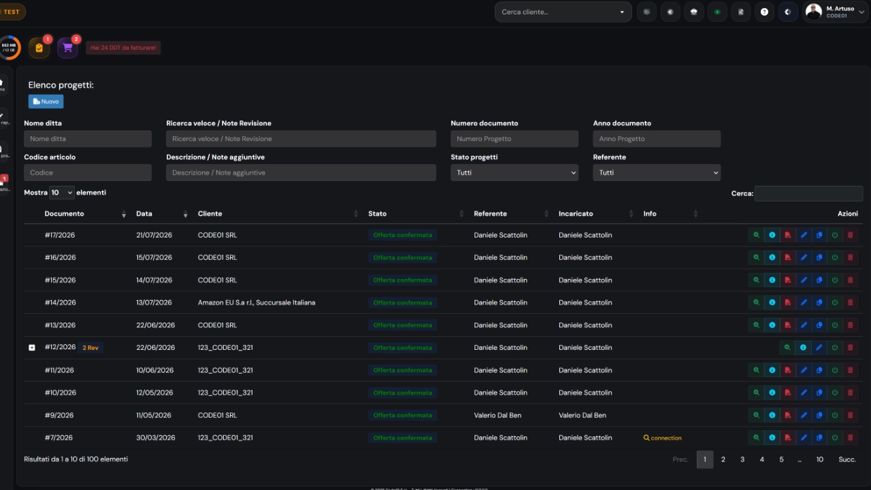Screen dimensions: 871x490
Task: Duplicate document #17/2026 with copy icon
Action: [x=819, y=235]
